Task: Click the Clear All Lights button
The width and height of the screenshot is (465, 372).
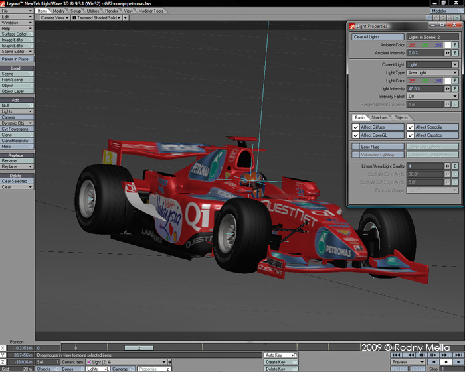Action: pos(377,37)
